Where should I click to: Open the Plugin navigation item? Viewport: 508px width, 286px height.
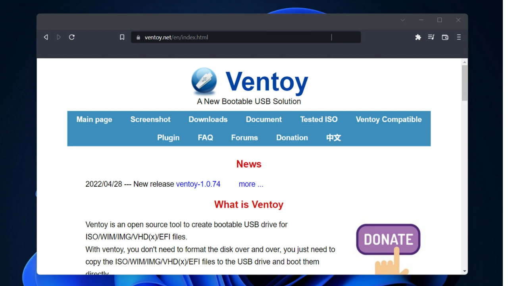click(x=168, y=138)
